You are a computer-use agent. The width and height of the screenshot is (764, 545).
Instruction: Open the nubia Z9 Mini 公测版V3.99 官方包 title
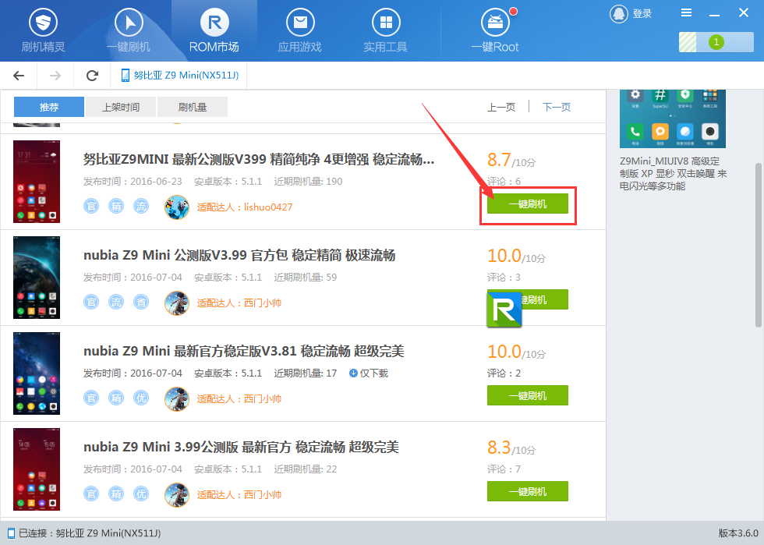coord(239,255)
